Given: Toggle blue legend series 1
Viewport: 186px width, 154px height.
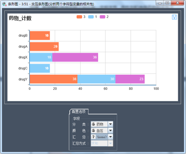Looking at the screenshot, I should (x=93, y=17).
